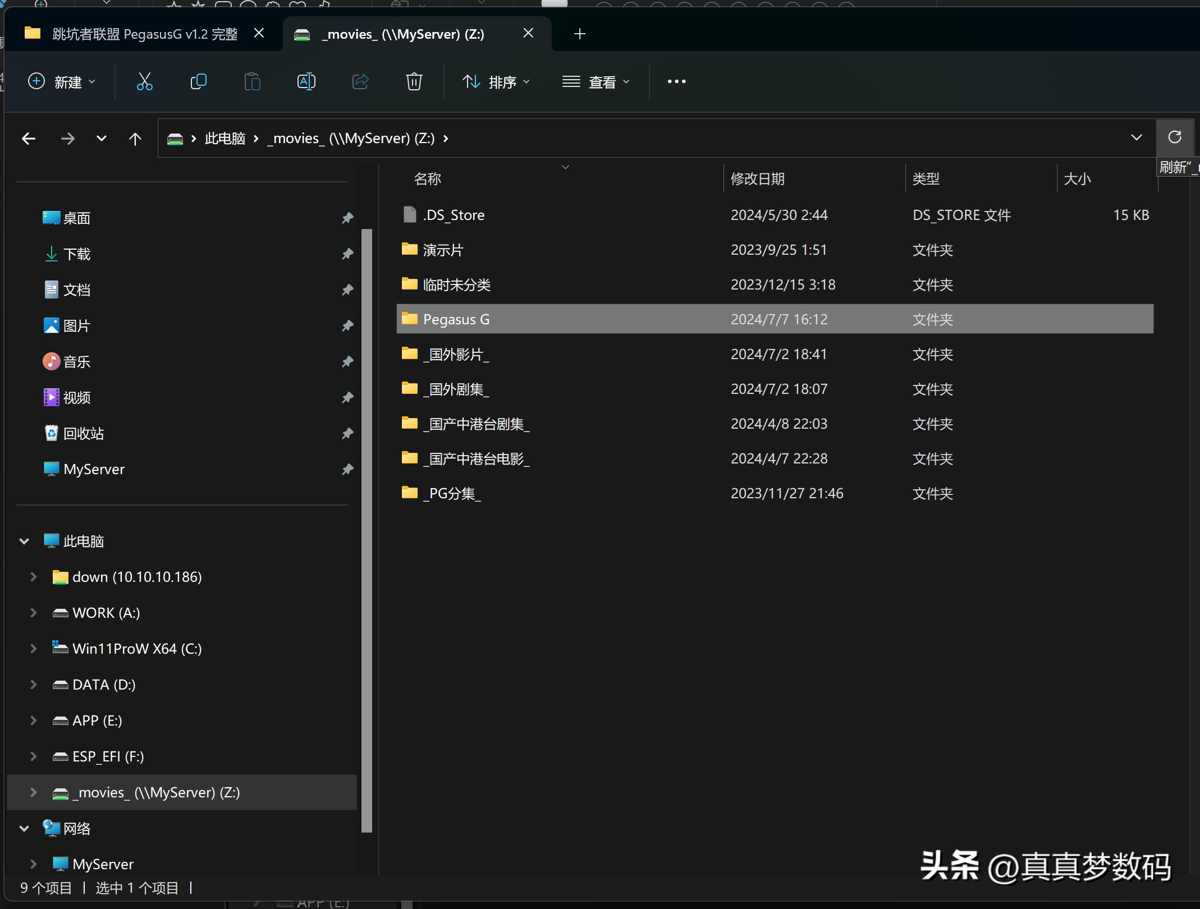Expand the DATA (D:) drive node

pos(33,685)
